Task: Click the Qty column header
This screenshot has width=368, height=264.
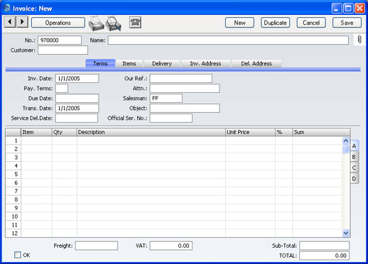Action: point(65,132)
